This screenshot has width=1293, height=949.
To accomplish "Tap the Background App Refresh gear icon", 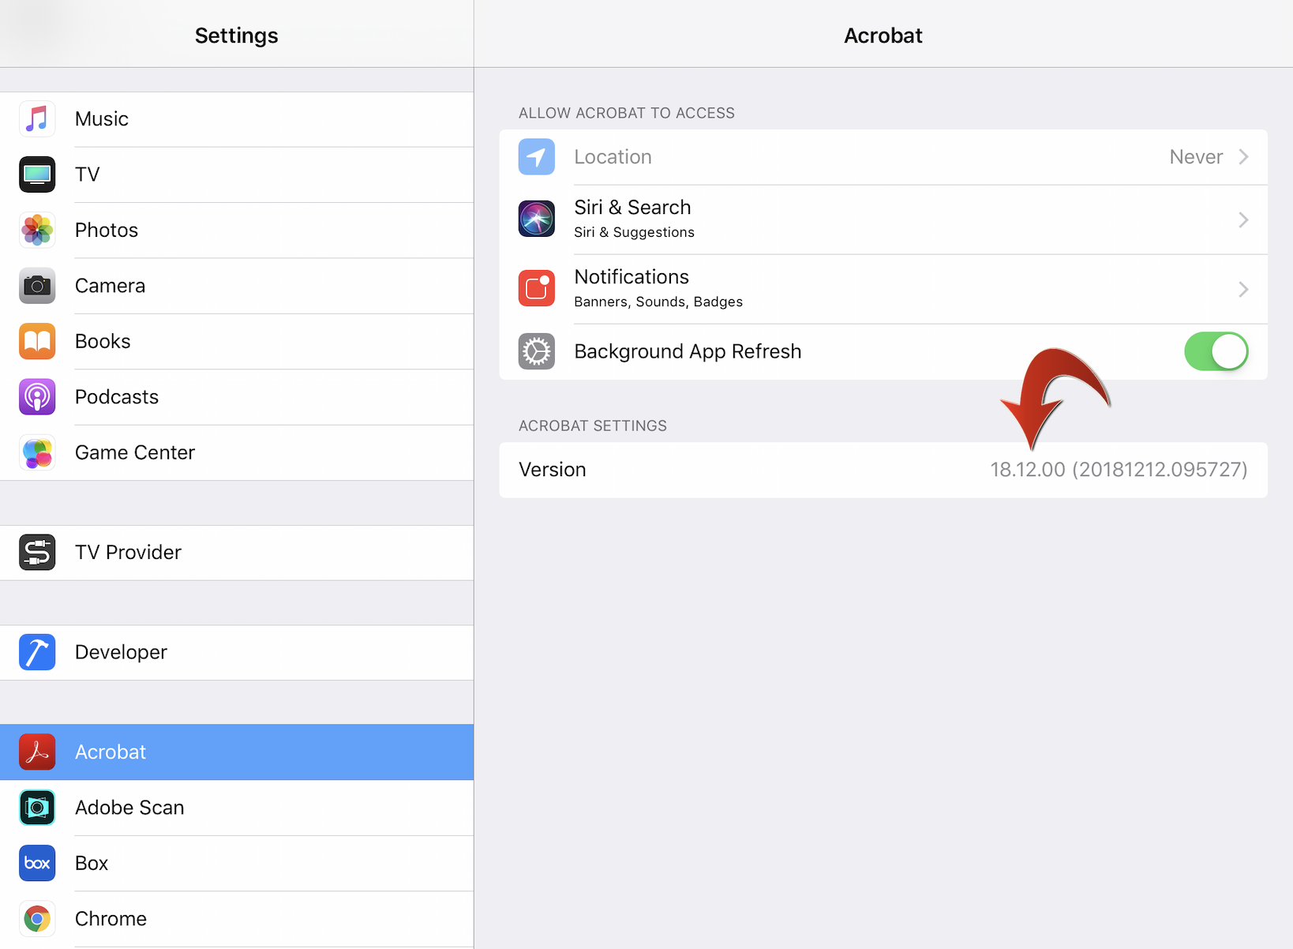I will pyautogui.click(x=537, y=351).
